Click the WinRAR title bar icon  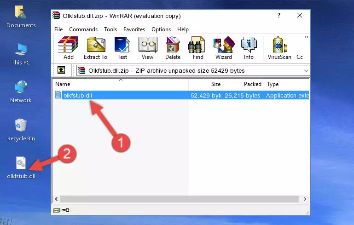tap(56, 15)
